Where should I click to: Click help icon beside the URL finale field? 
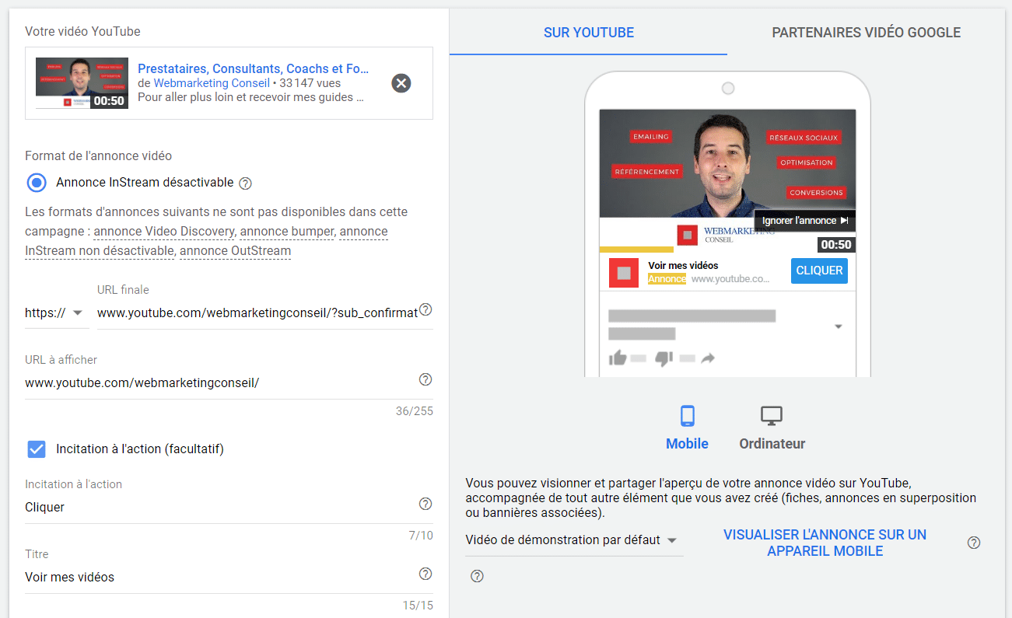point(425,310)
